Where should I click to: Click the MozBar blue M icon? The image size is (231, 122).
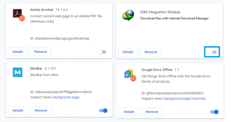point(18,72)
